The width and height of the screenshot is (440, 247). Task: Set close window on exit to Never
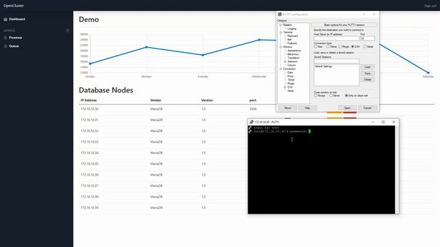click(x=331, y=96)
